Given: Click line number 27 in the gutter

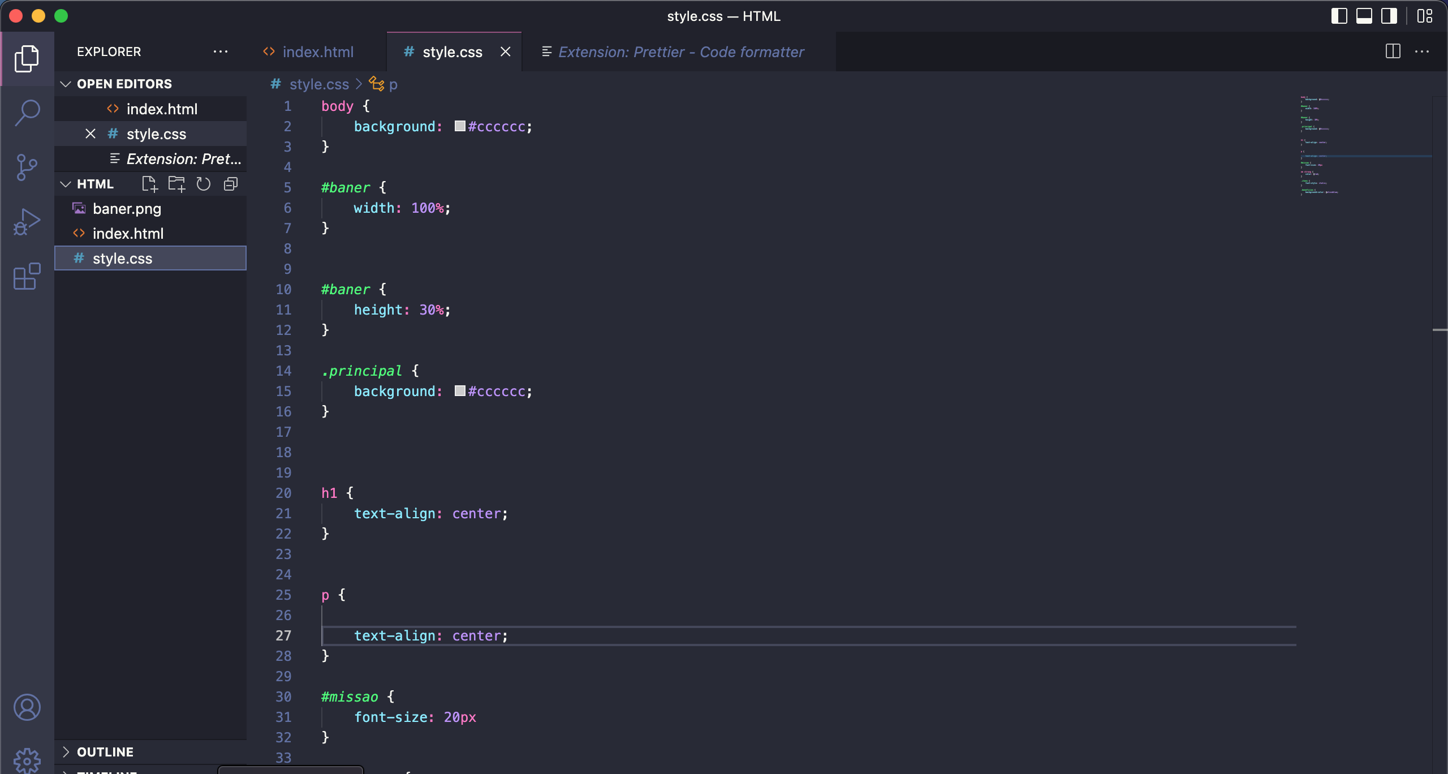Looking at the screenshot, I should pyautogui.click(x=283, y=635).
